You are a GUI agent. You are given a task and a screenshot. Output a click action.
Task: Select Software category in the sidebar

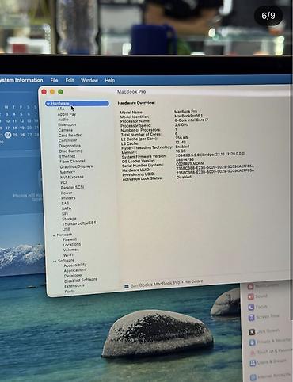[66, 261]
